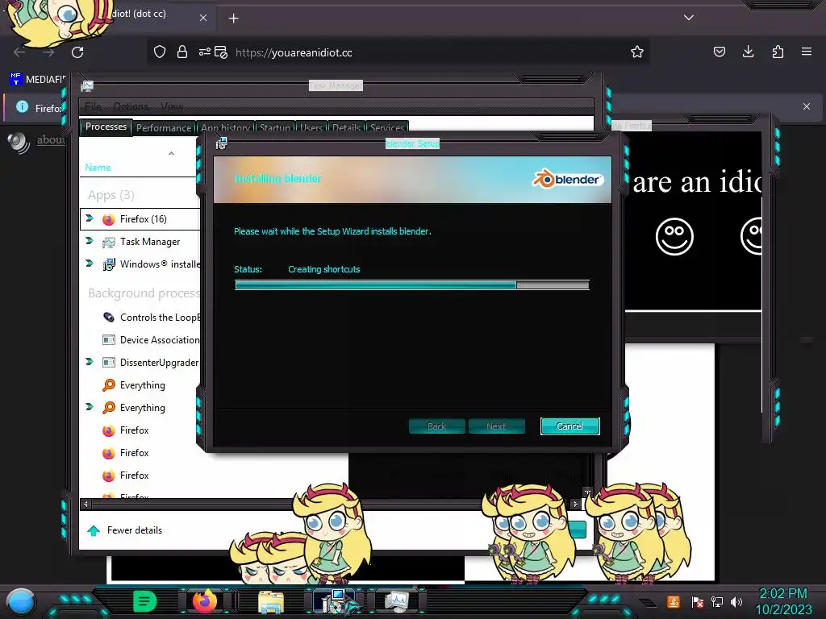826x619 pixels.
Task: Go back in Firefox history
Action: tap(19, 52)
